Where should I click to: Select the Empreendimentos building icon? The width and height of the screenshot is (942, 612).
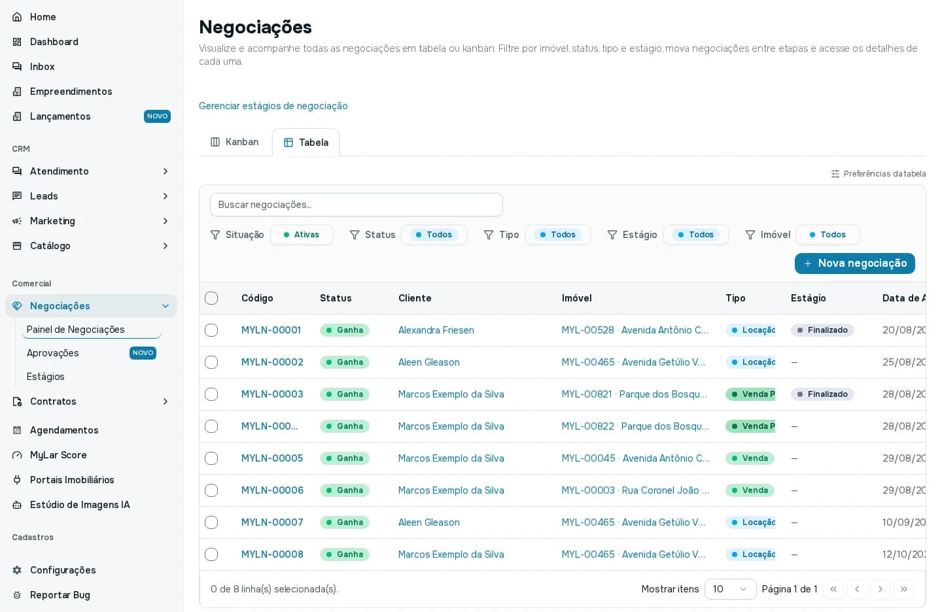point(17,92)
